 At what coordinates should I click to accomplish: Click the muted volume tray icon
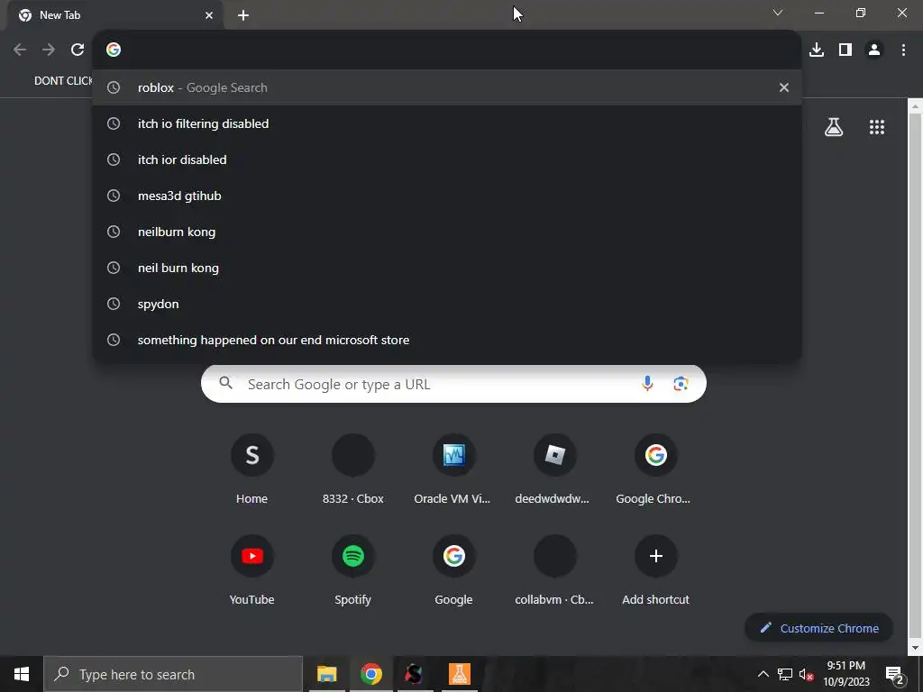click(806, 674)
